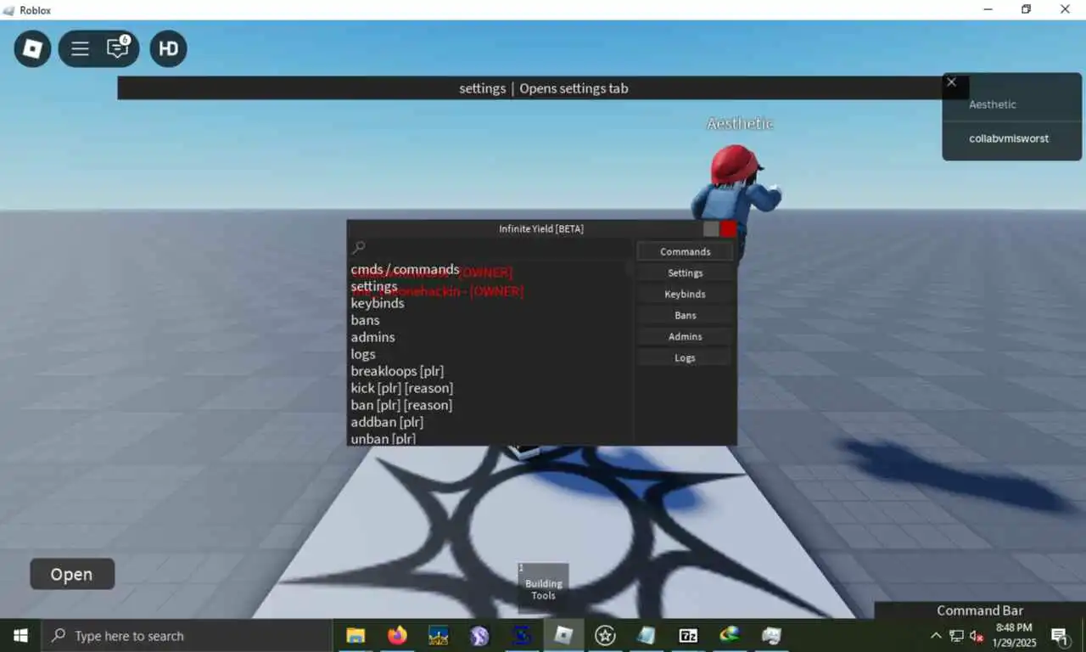This screenshot has width=1086, height=652.
Task: Open 7-Zip from the taskbar
Action: coord(688,635)
